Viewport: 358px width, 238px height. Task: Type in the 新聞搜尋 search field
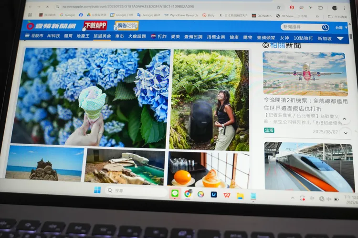coord(300,27)
